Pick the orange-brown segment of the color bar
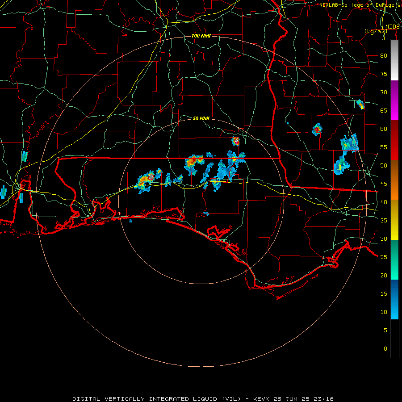This screenshot has height=402, width=402. (394, 180)
